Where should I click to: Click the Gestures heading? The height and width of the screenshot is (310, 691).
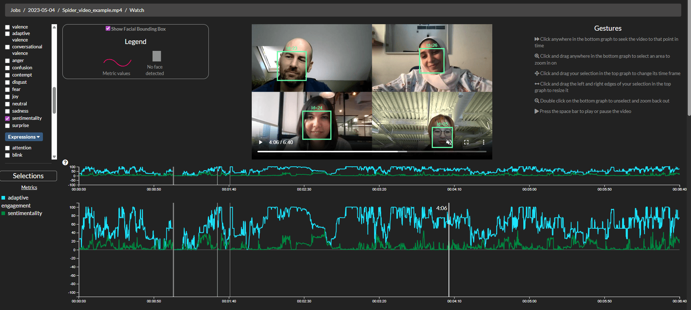pos(608,28)
